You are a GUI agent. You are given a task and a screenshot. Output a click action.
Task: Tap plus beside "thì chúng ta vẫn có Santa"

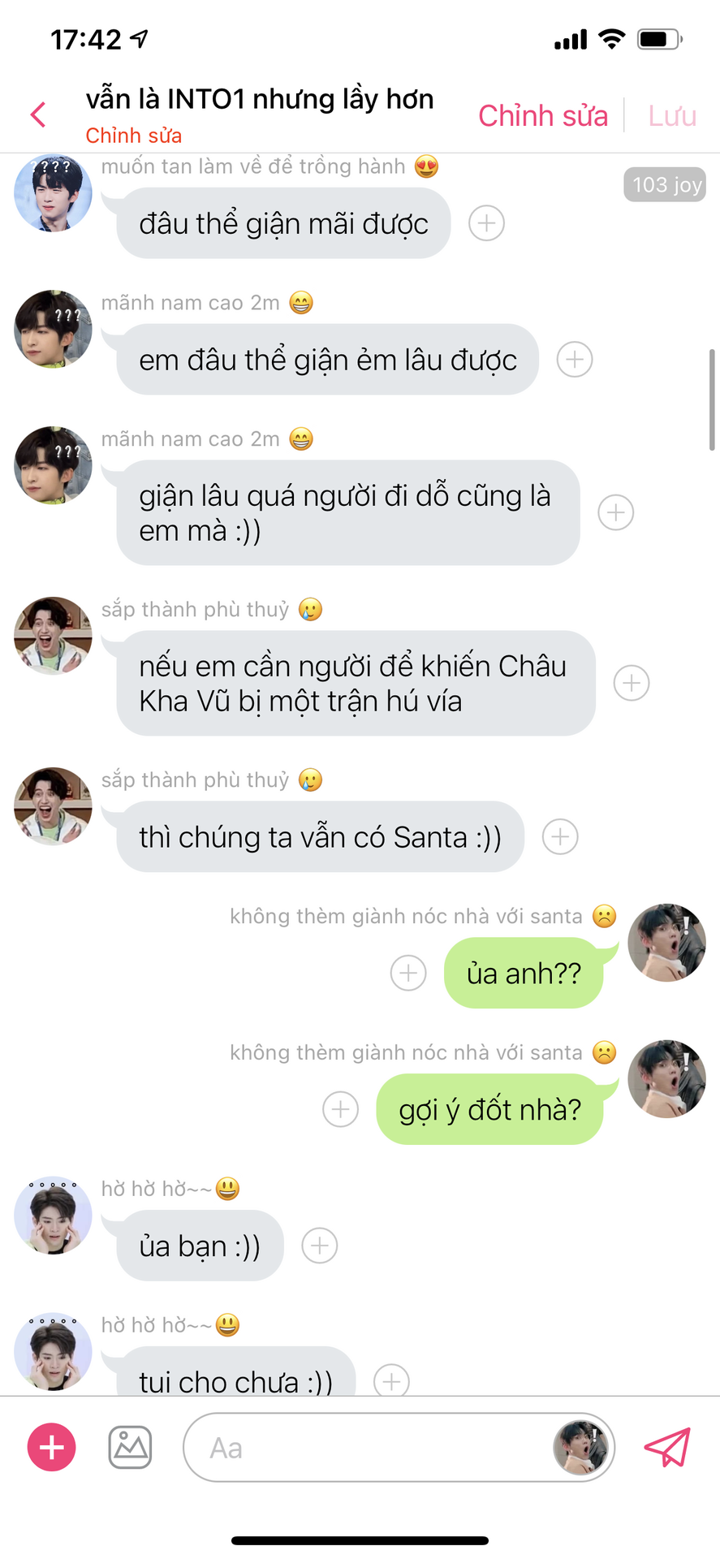(x=560, y=836)
